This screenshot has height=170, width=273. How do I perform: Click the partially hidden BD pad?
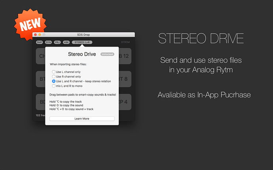point(41,102)
